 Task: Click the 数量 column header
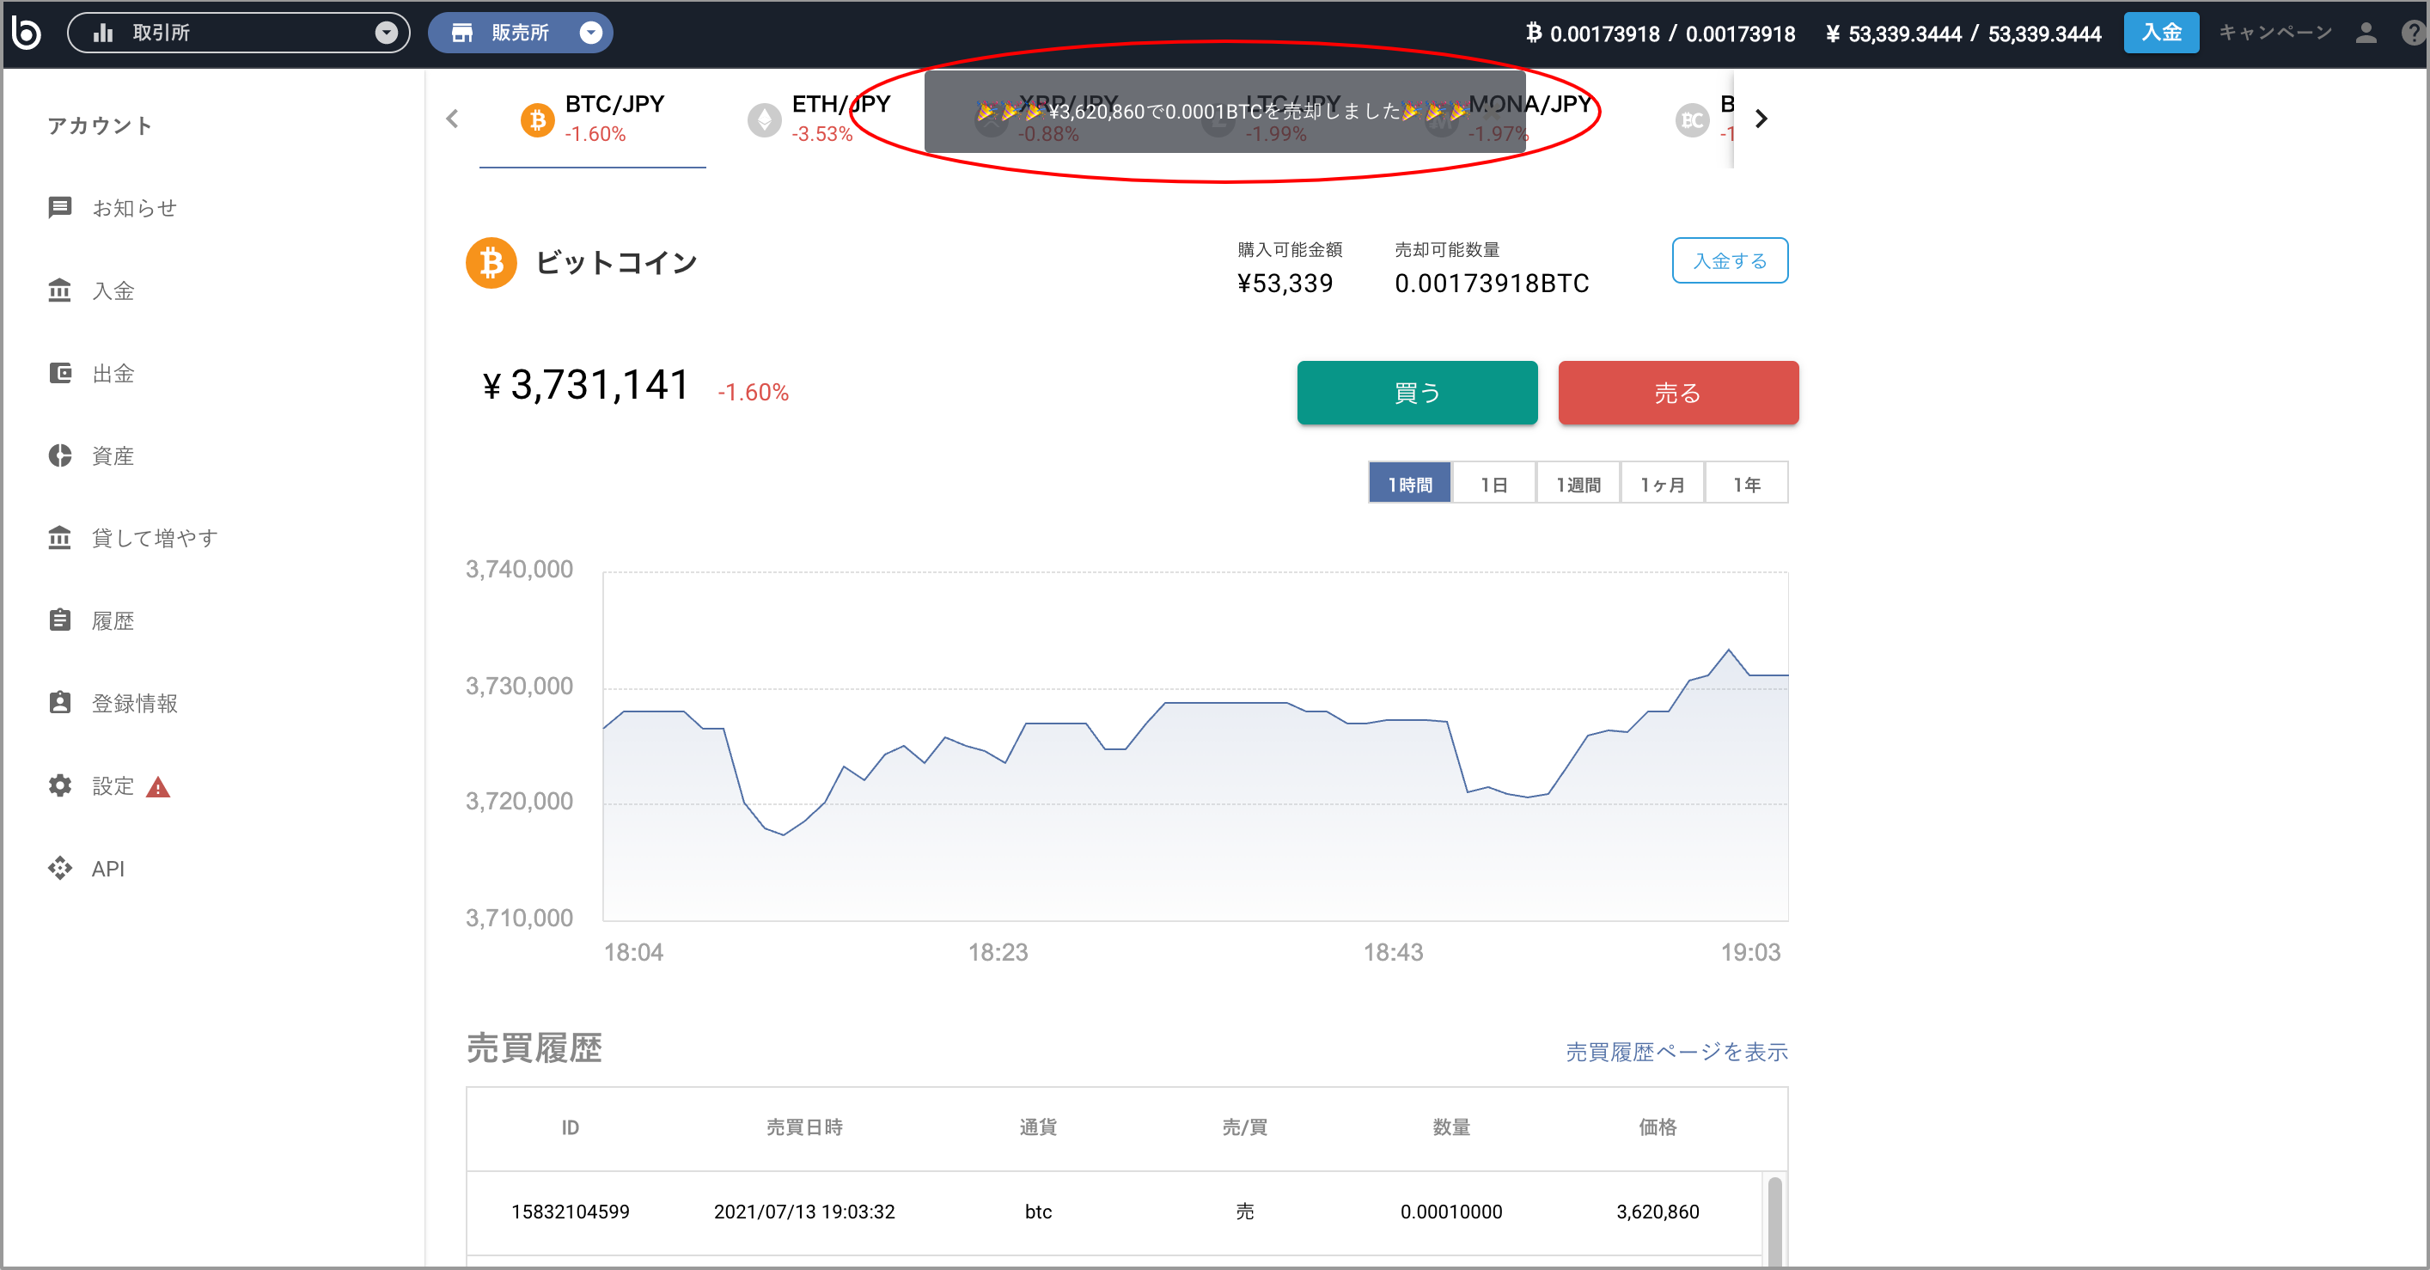pos(1450,1127)
